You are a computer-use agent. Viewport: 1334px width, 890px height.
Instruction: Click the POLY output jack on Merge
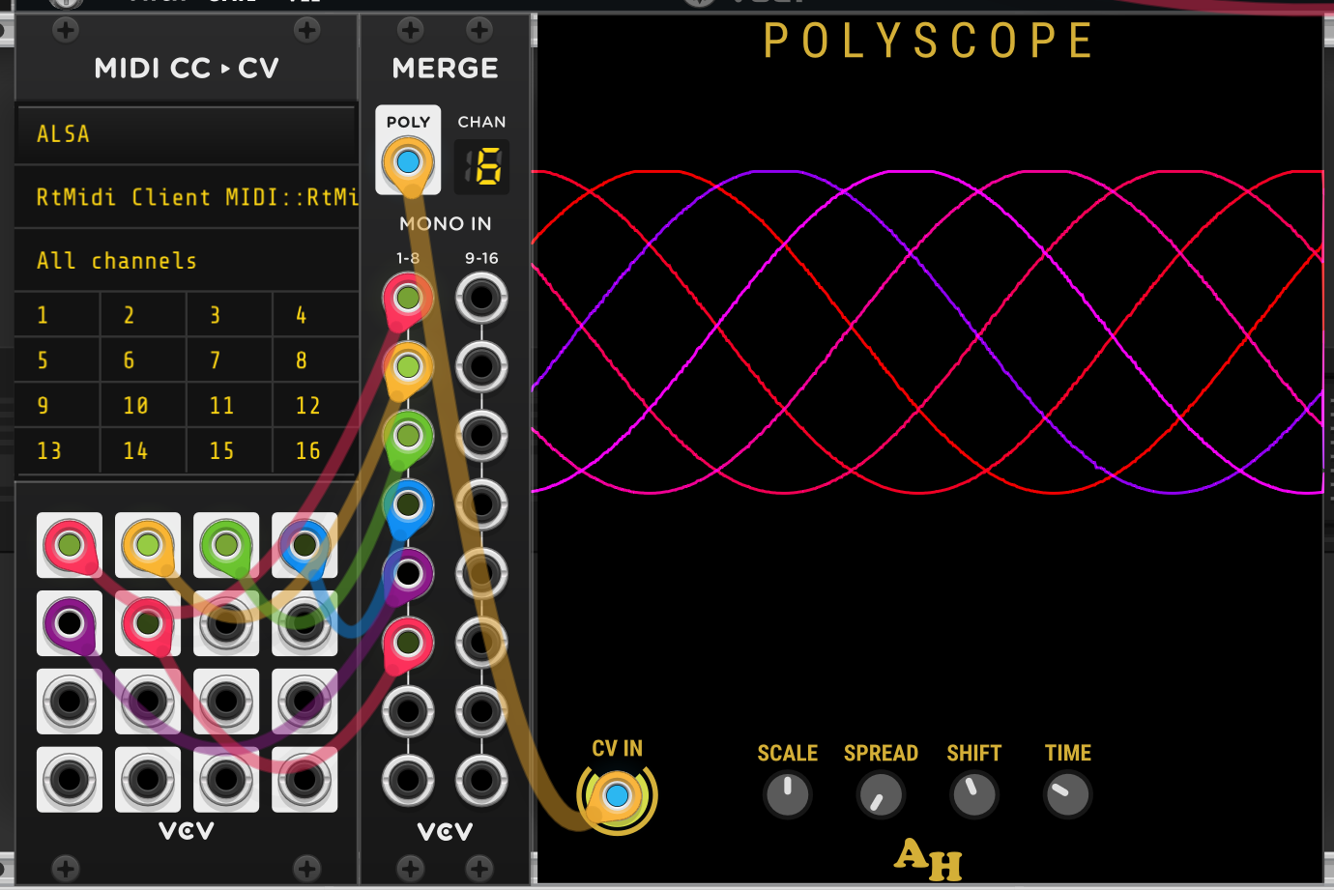pos(408,161)
